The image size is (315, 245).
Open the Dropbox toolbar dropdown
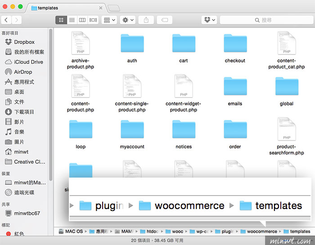click(x=209, y=20)
